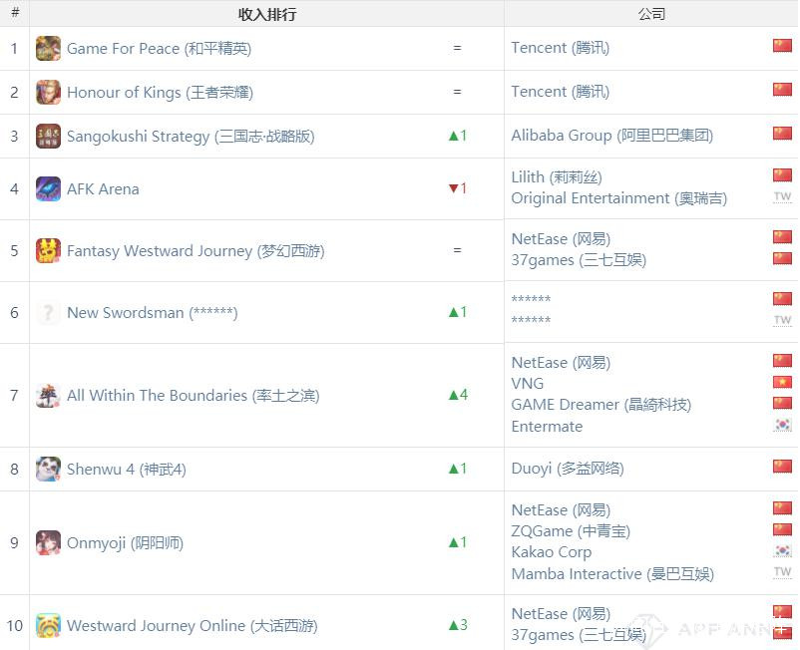The width and height of the screenshot is (800, 650).
Task: Click the rank number 10 cell
Action: (14, 625)
